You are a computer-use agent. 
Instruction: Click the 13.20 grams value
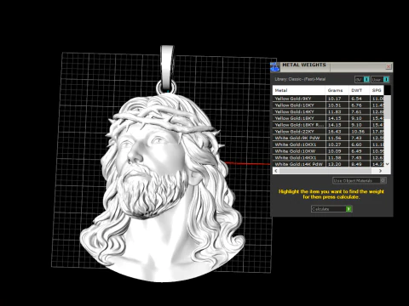[x=334, y=164]
